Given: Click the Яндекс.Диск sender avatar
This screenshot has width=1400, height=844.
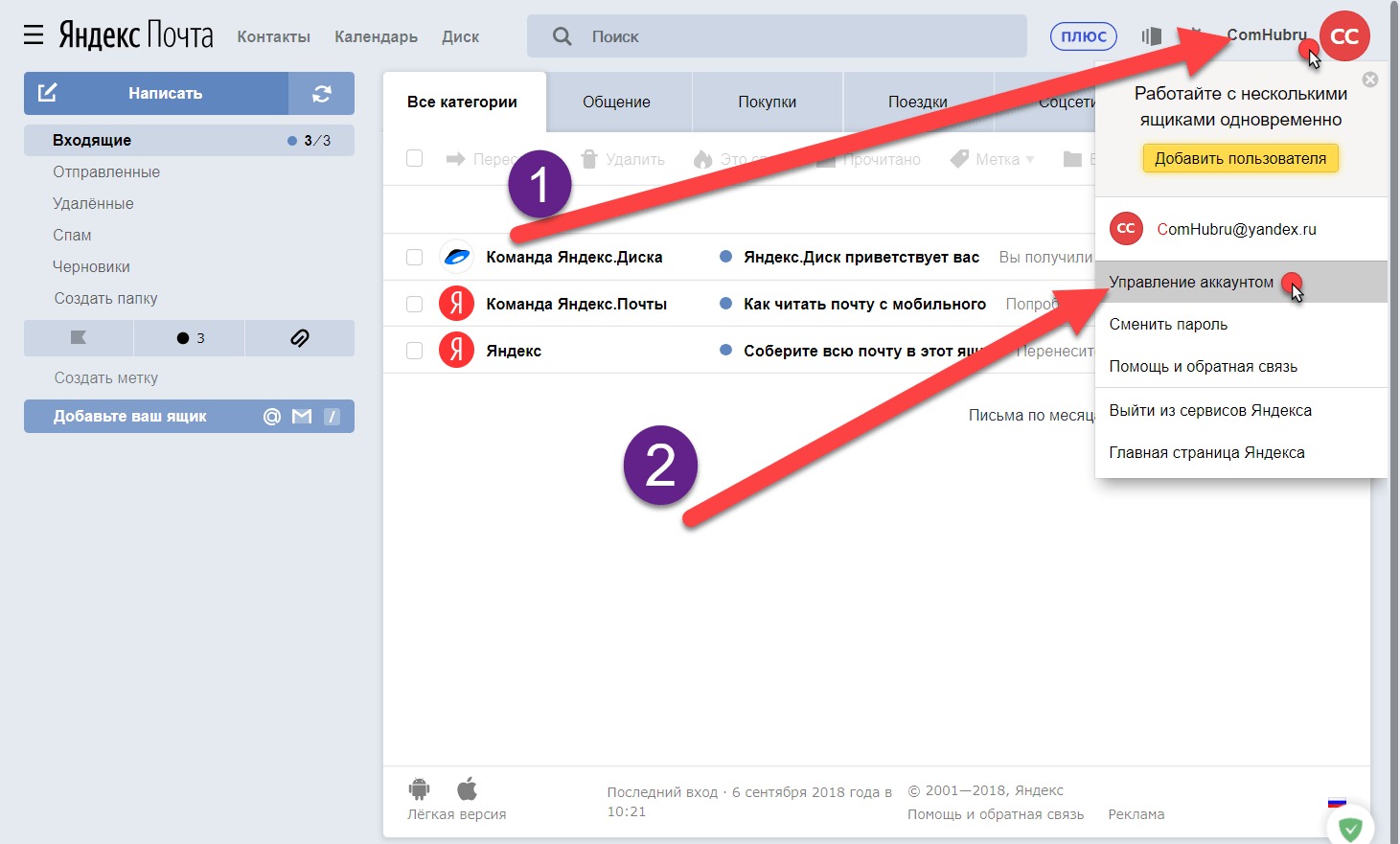Looking at the screenshot, I should (456, 257).
